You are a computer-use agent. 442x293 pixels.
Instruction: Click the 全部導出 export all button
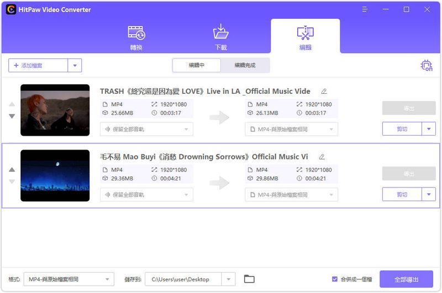pos(406,279)
